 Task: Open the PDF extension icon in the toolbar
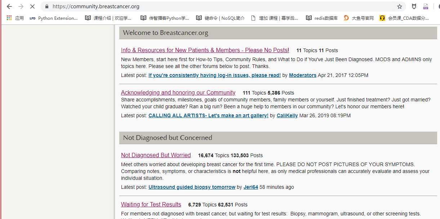point(426,6)
